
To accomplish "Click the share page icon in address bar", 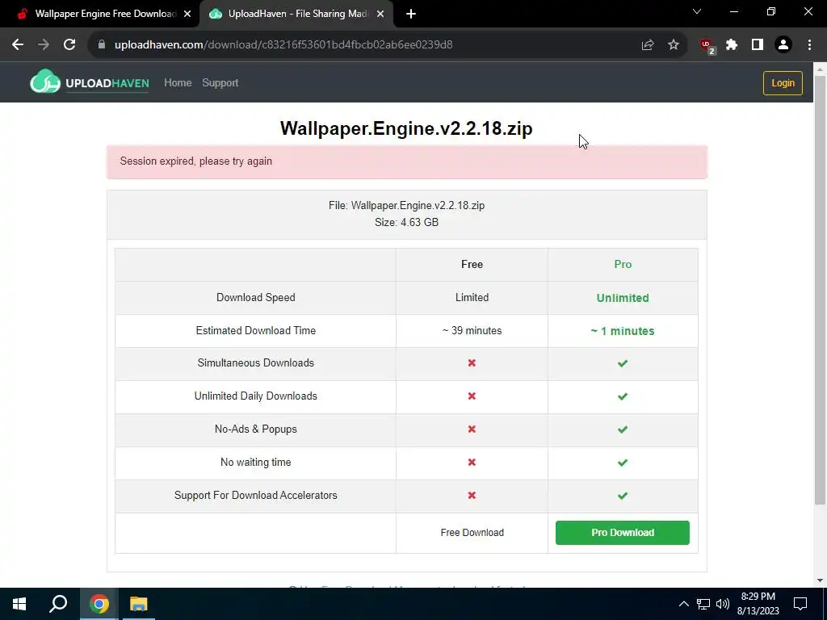I will click(648, 45).
